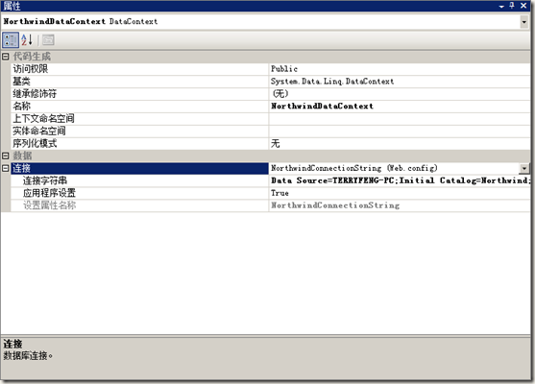Click the 数据库连接 description text
This screenshot has height=384, width=535.
click(28, 356)
